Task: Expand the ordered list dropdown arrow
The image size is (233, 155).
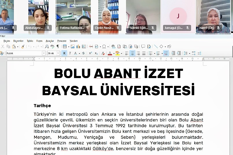Action: coord(162,53)
